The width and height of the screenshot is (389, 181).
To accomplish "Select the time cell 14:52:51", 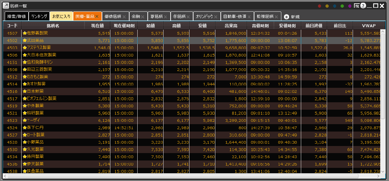I will (x=123, y=128).
